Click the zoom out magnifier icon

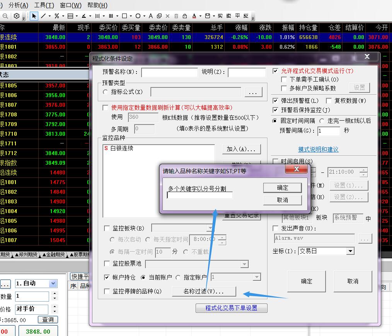click(5, 16)
